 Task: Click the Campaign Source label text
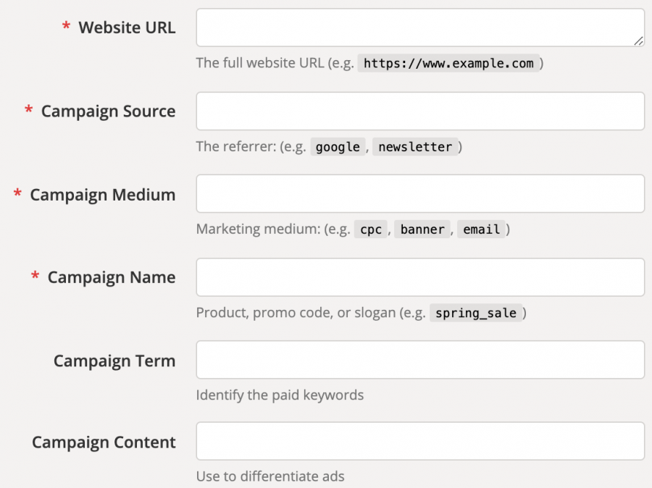pyautogui.click(x=108, y=112)
